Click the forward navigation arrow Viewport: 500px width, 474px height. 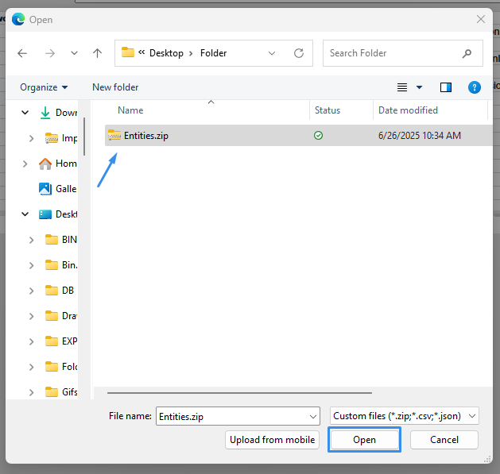(50, 53)
